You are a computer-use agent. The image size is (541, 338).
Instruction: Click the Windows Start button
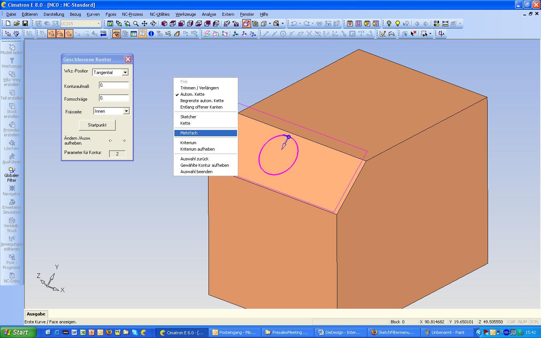(x=18, y=332)
